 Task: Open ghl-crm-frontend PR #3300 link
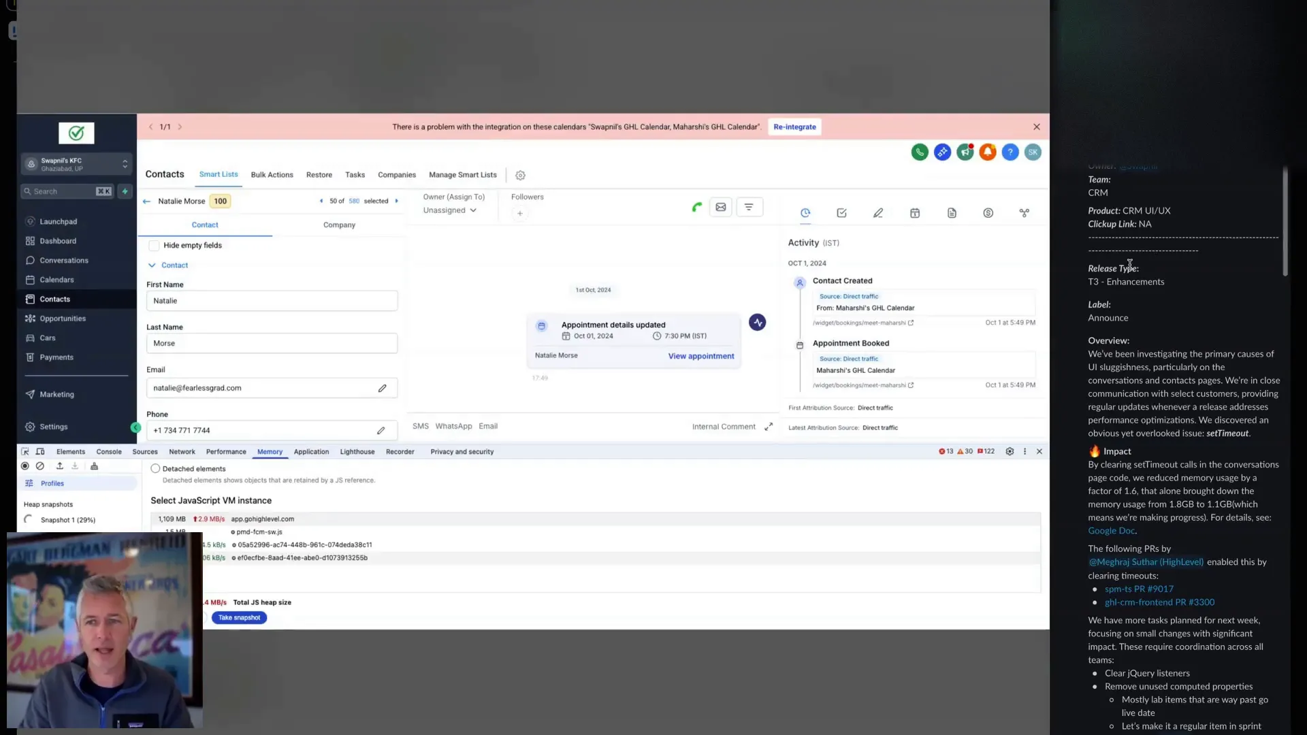[1159, 602]
